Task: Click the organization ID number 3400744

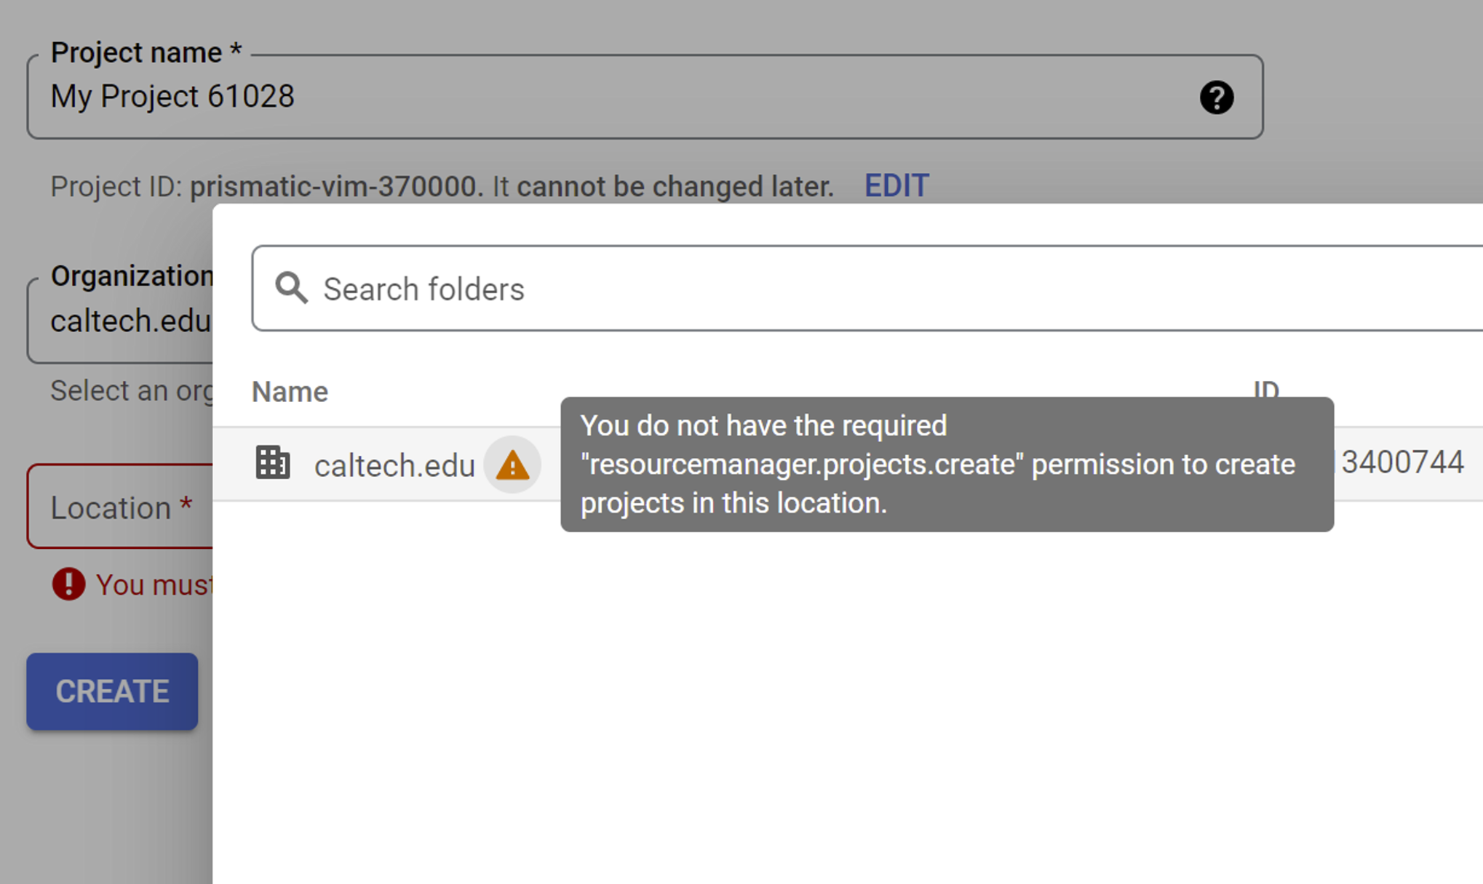Action: (1402, 462)
